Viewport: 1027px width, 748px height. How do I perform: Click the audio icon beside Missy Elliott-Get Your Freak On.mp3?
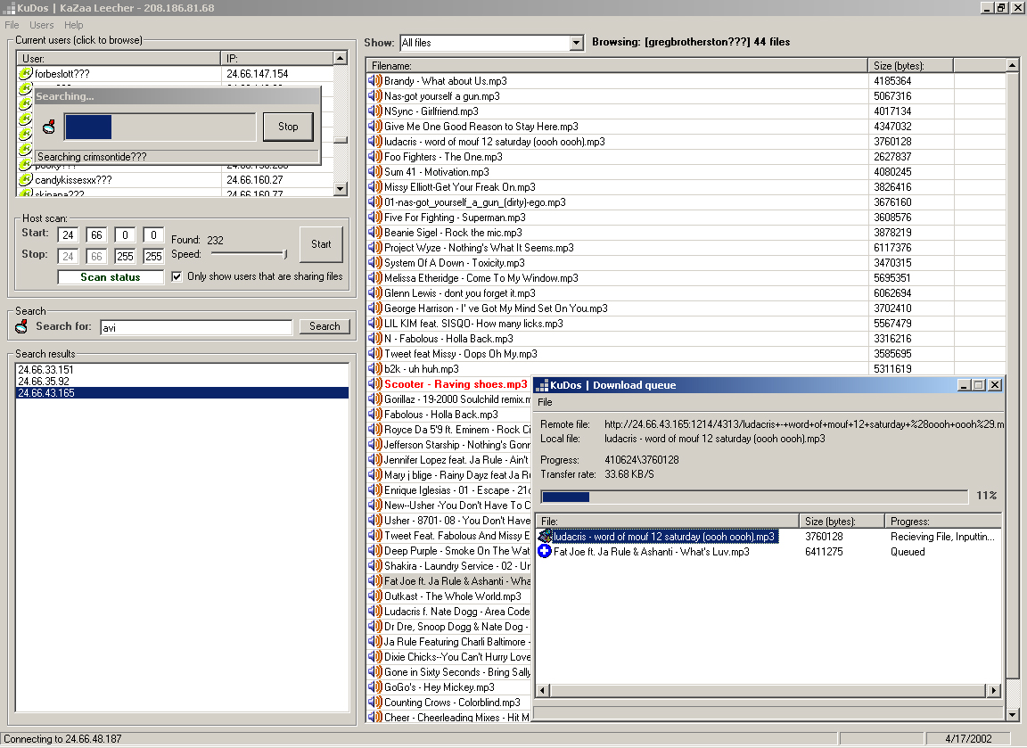click(x=374, y=186)
